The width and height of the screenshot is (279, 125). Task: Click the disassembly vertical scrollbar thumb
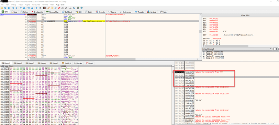pos(200,32)
